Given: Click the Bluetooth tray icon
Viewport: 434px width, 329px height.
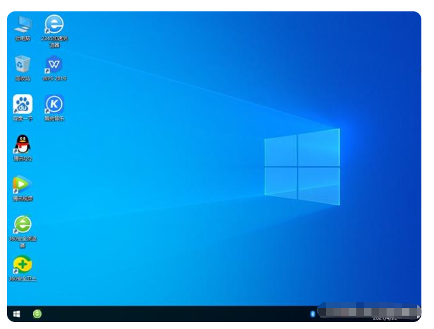Looking at the screenshot, I should (x=313, y=314).
